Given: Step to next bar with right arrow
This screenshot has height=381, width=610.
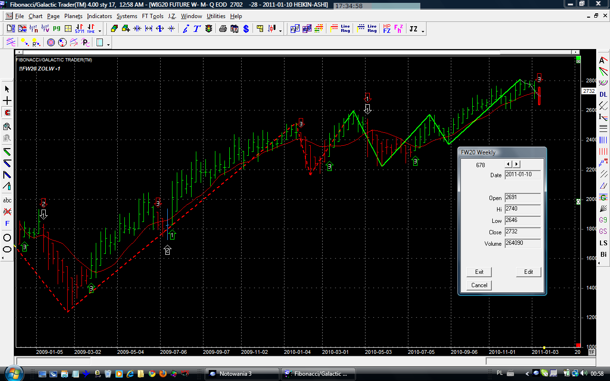Looking at the screenshot, I should coord(516,164).
